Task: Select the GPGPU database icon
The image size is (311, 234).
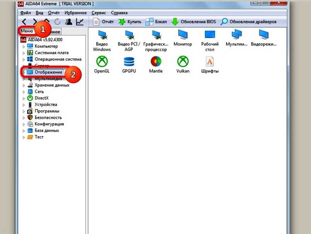Action: (129, 65)
